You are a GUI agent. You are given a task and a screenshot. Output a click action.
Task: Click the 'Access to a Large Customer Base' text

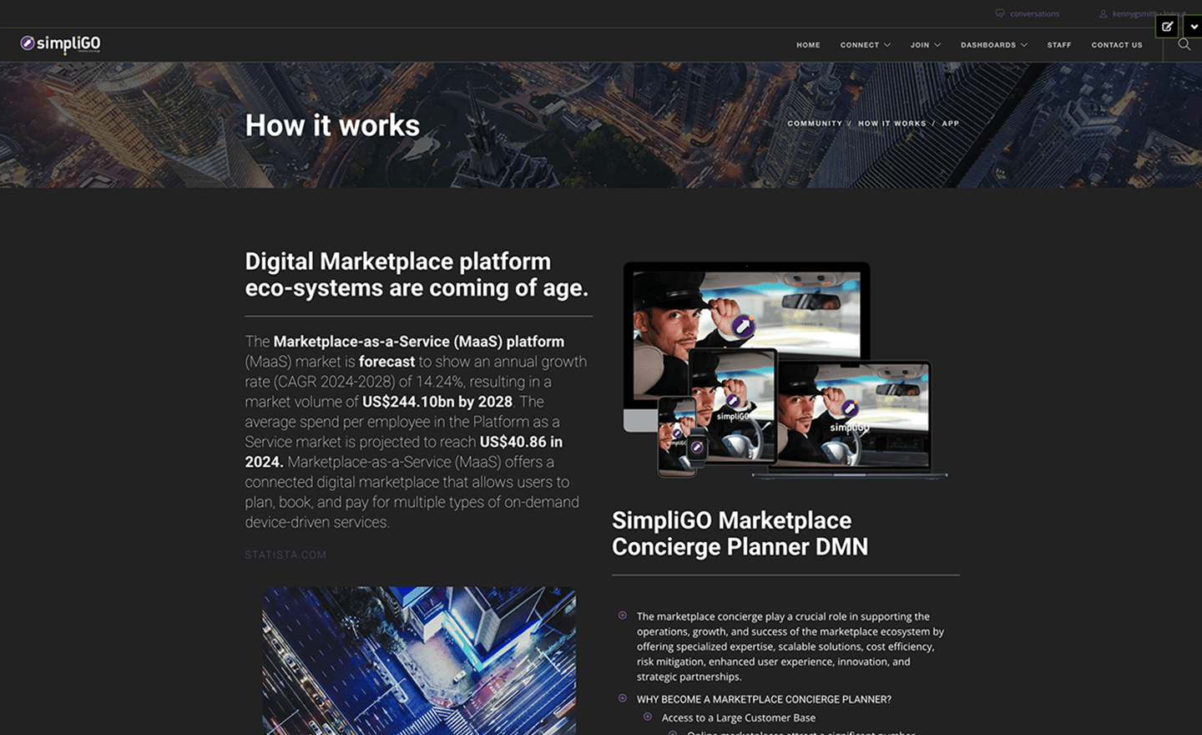(739, 717)
